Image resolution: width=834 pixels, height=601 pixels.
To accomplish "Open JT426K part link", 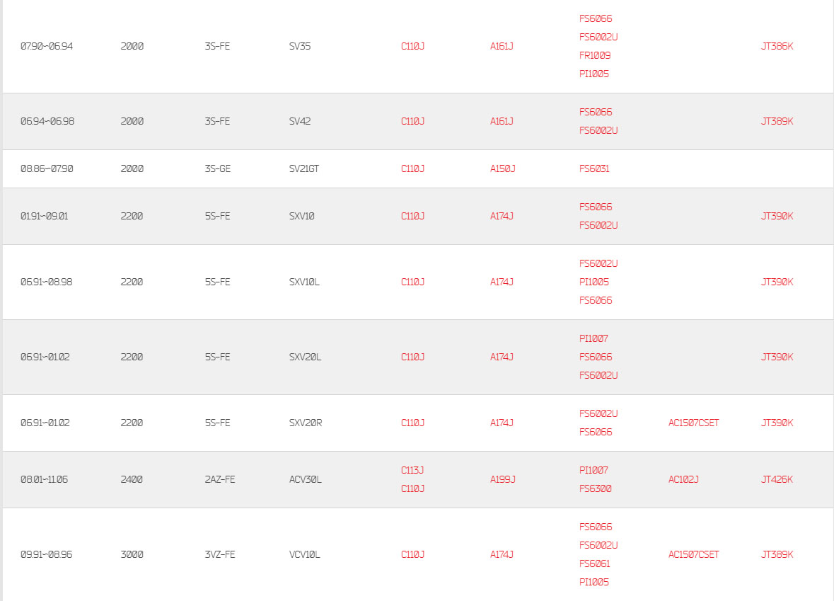I will 777,479.
